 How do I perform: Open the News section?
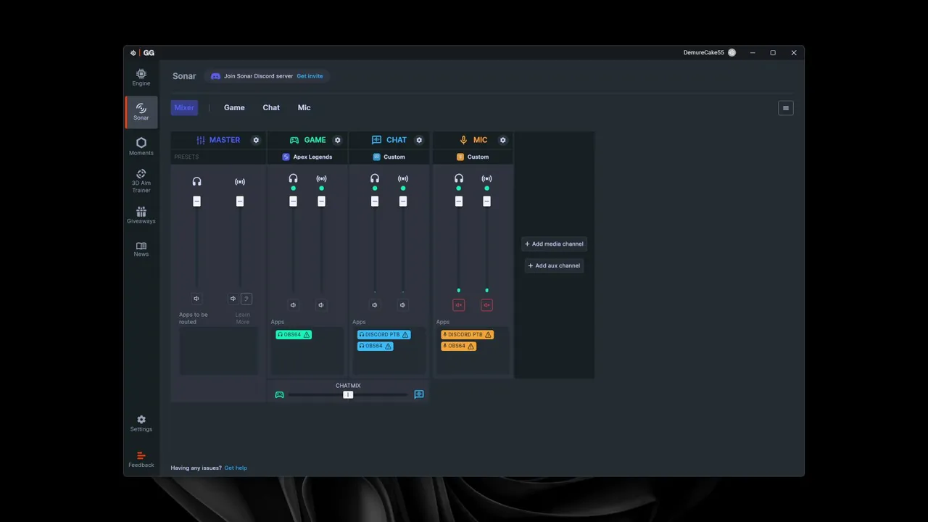(141, 249)
